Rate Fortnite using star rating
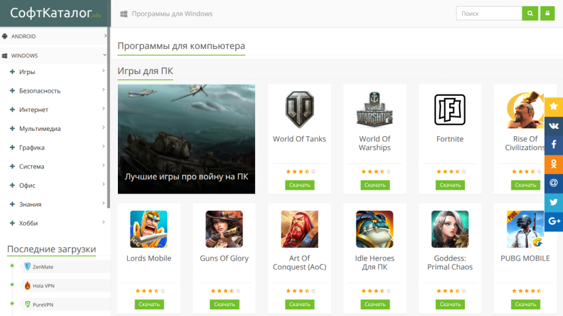Image resolution: width=563 pixels, height=316 pixels. (x=451, y=172)
